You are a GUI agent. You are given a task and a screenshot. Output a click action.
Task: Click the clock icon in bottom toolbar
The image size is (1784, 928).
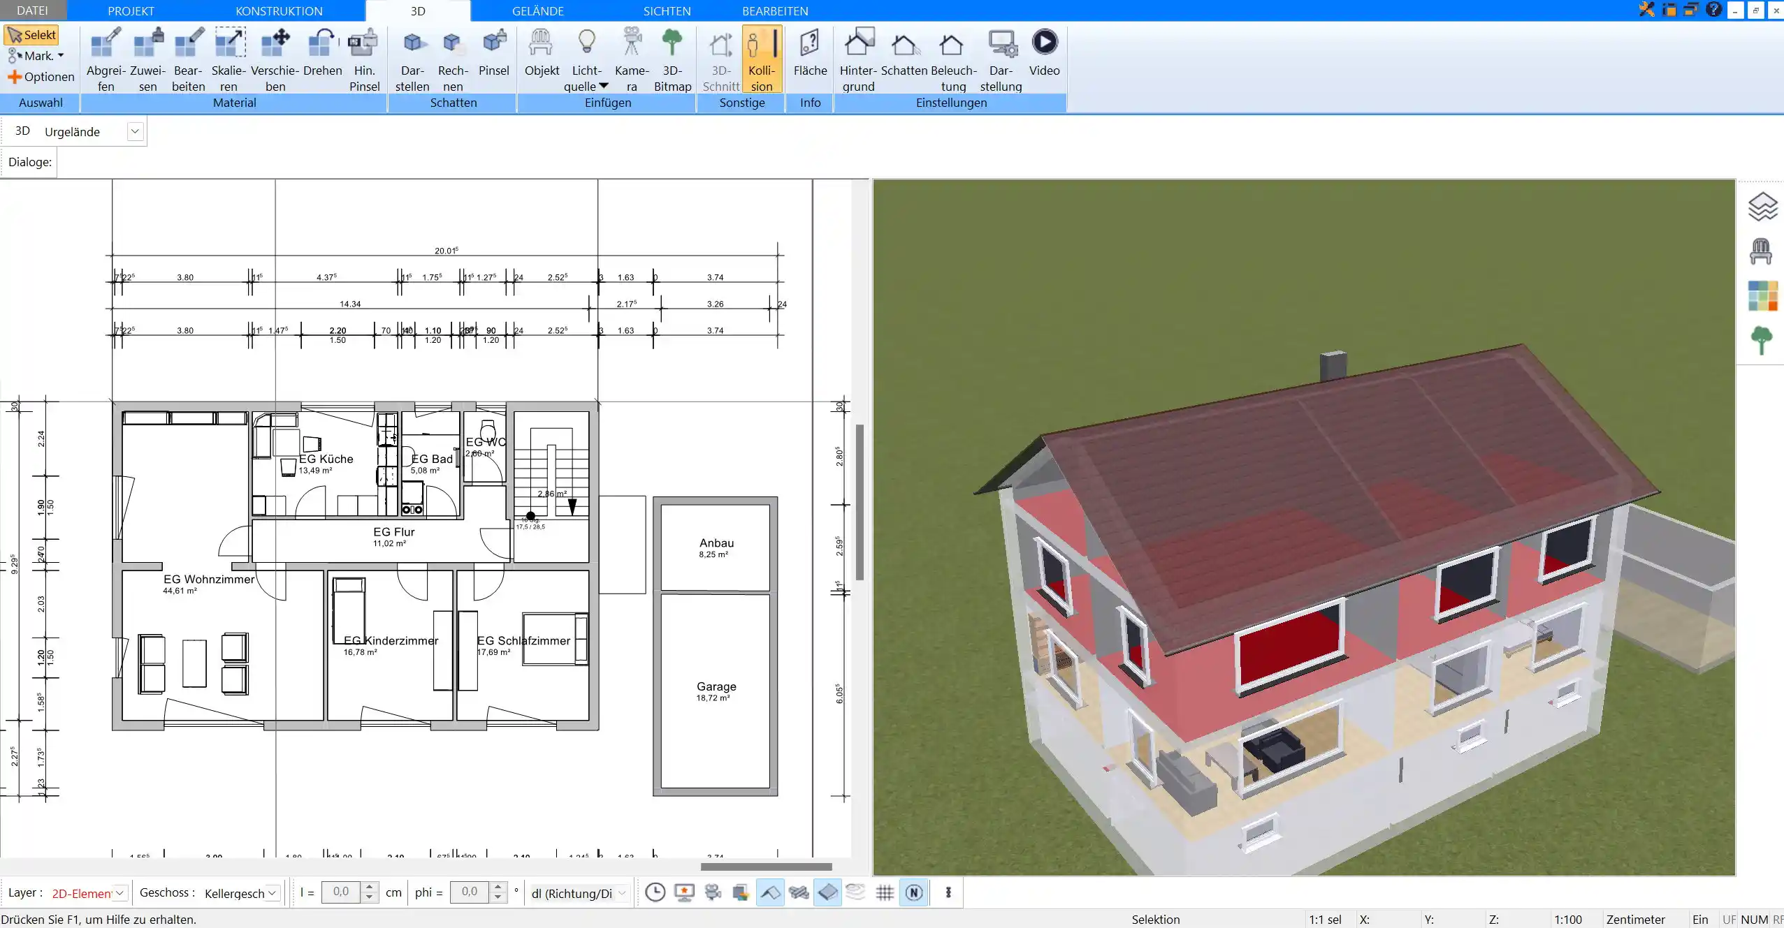pos(655,892)
